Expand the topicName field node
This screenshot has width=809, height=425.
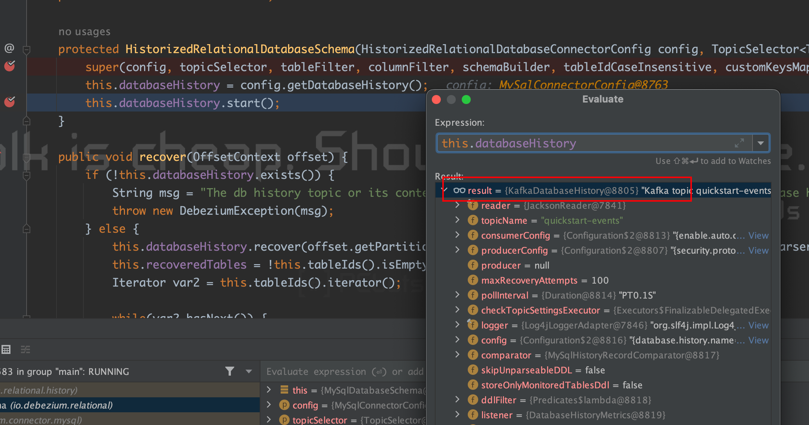(457, 220)
